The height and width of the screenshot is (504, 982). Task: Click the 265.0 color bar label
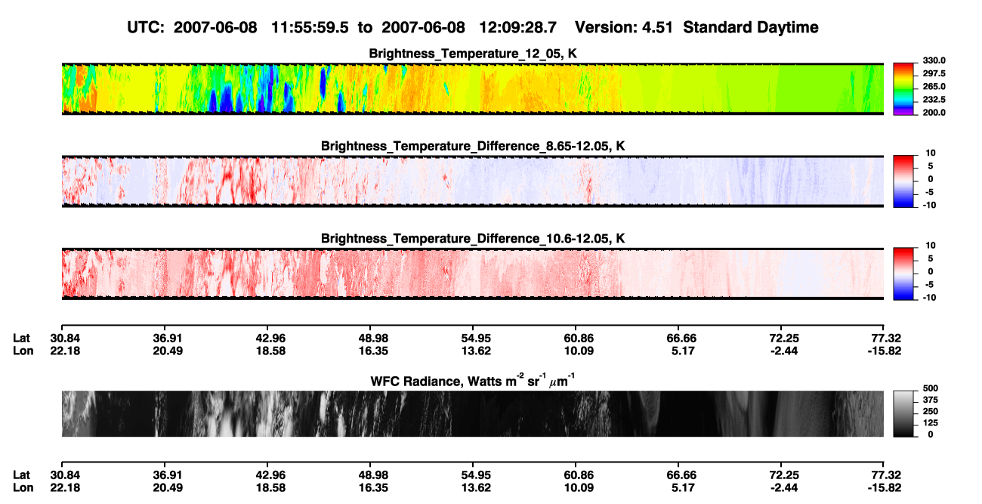[935, 87]
